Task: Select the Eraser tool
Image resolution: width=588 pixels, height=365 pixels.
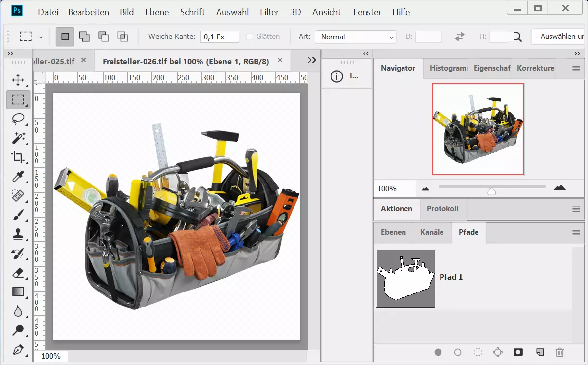Action: [18, 273]
